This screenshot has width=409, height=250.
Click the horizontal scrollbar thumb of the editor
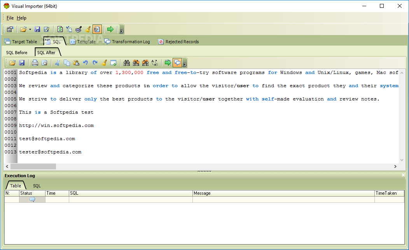tap(33, 166)
